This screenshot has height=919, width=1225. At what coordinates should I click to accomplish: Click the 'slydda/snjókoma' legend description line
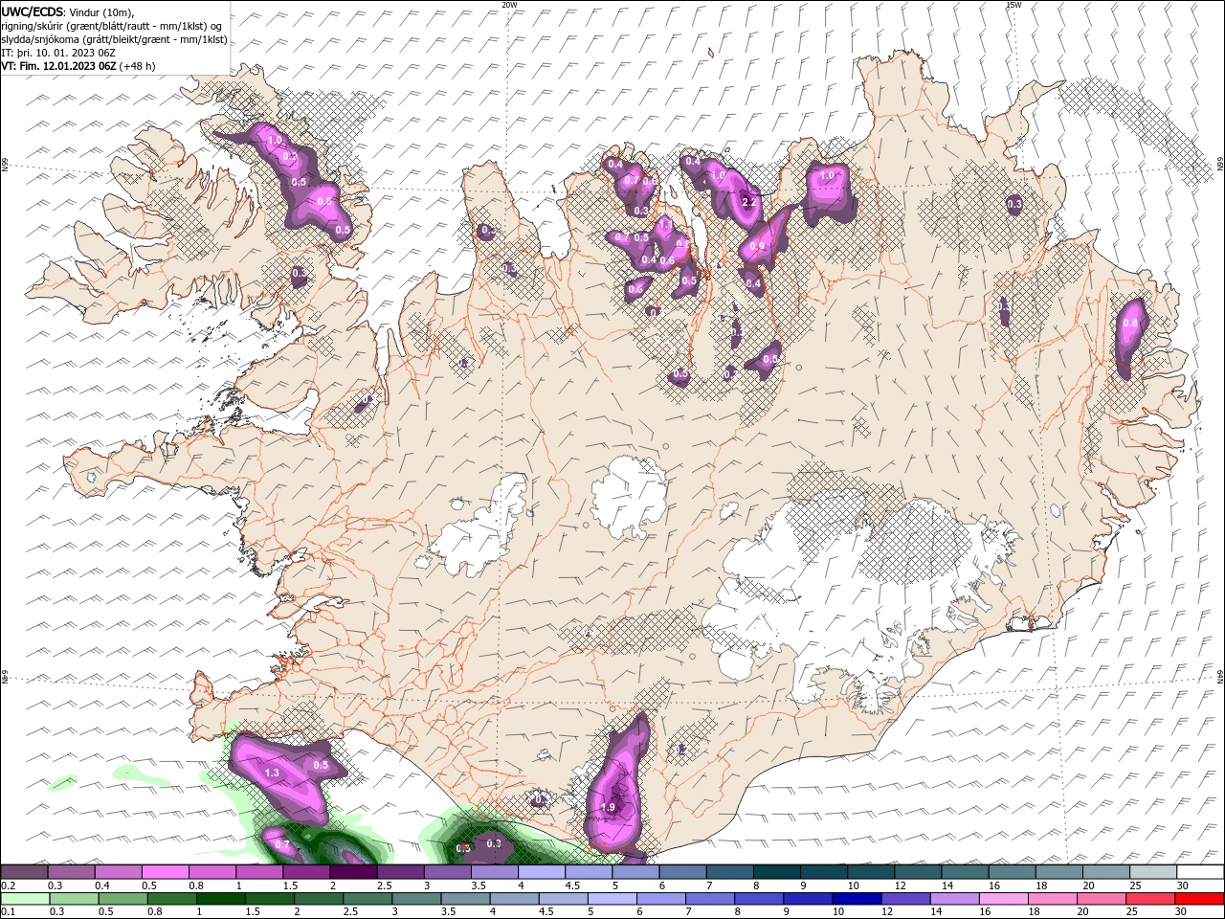pyautogui.click(x=114, y=39)
